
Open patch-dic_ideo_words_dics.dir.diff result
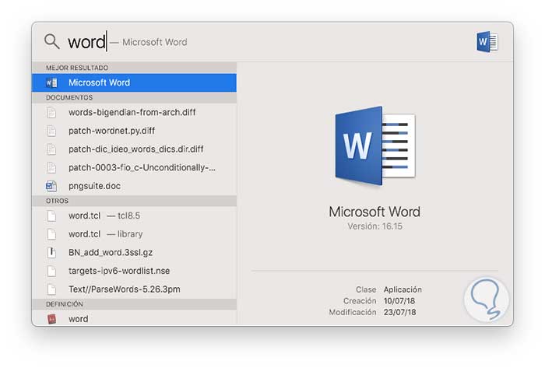(x=134, y=149)
